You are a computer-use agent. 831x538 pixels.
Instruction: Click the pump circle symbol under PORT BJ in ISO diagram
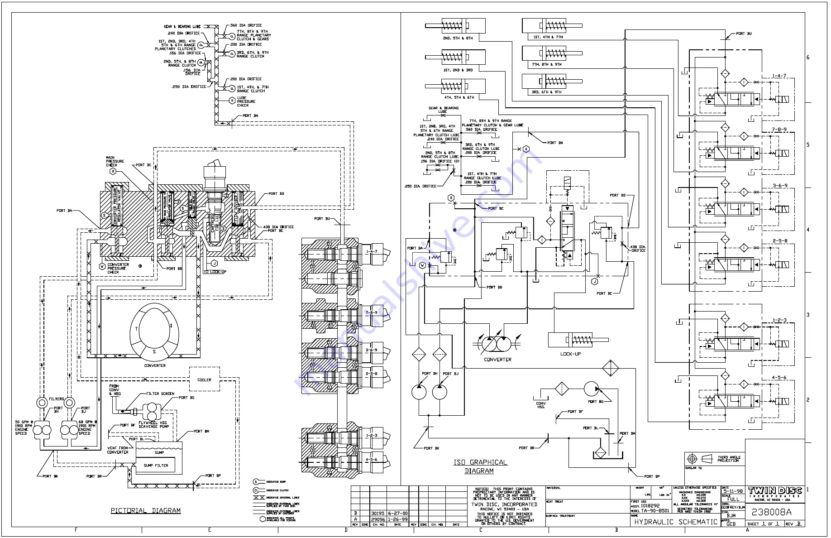[x=439, y=392]
